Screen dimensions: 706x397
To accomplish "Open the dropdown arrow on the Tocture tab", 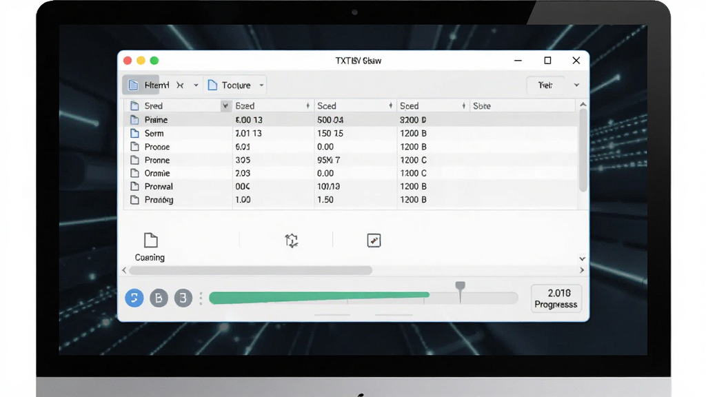I will tap(261, 85).
